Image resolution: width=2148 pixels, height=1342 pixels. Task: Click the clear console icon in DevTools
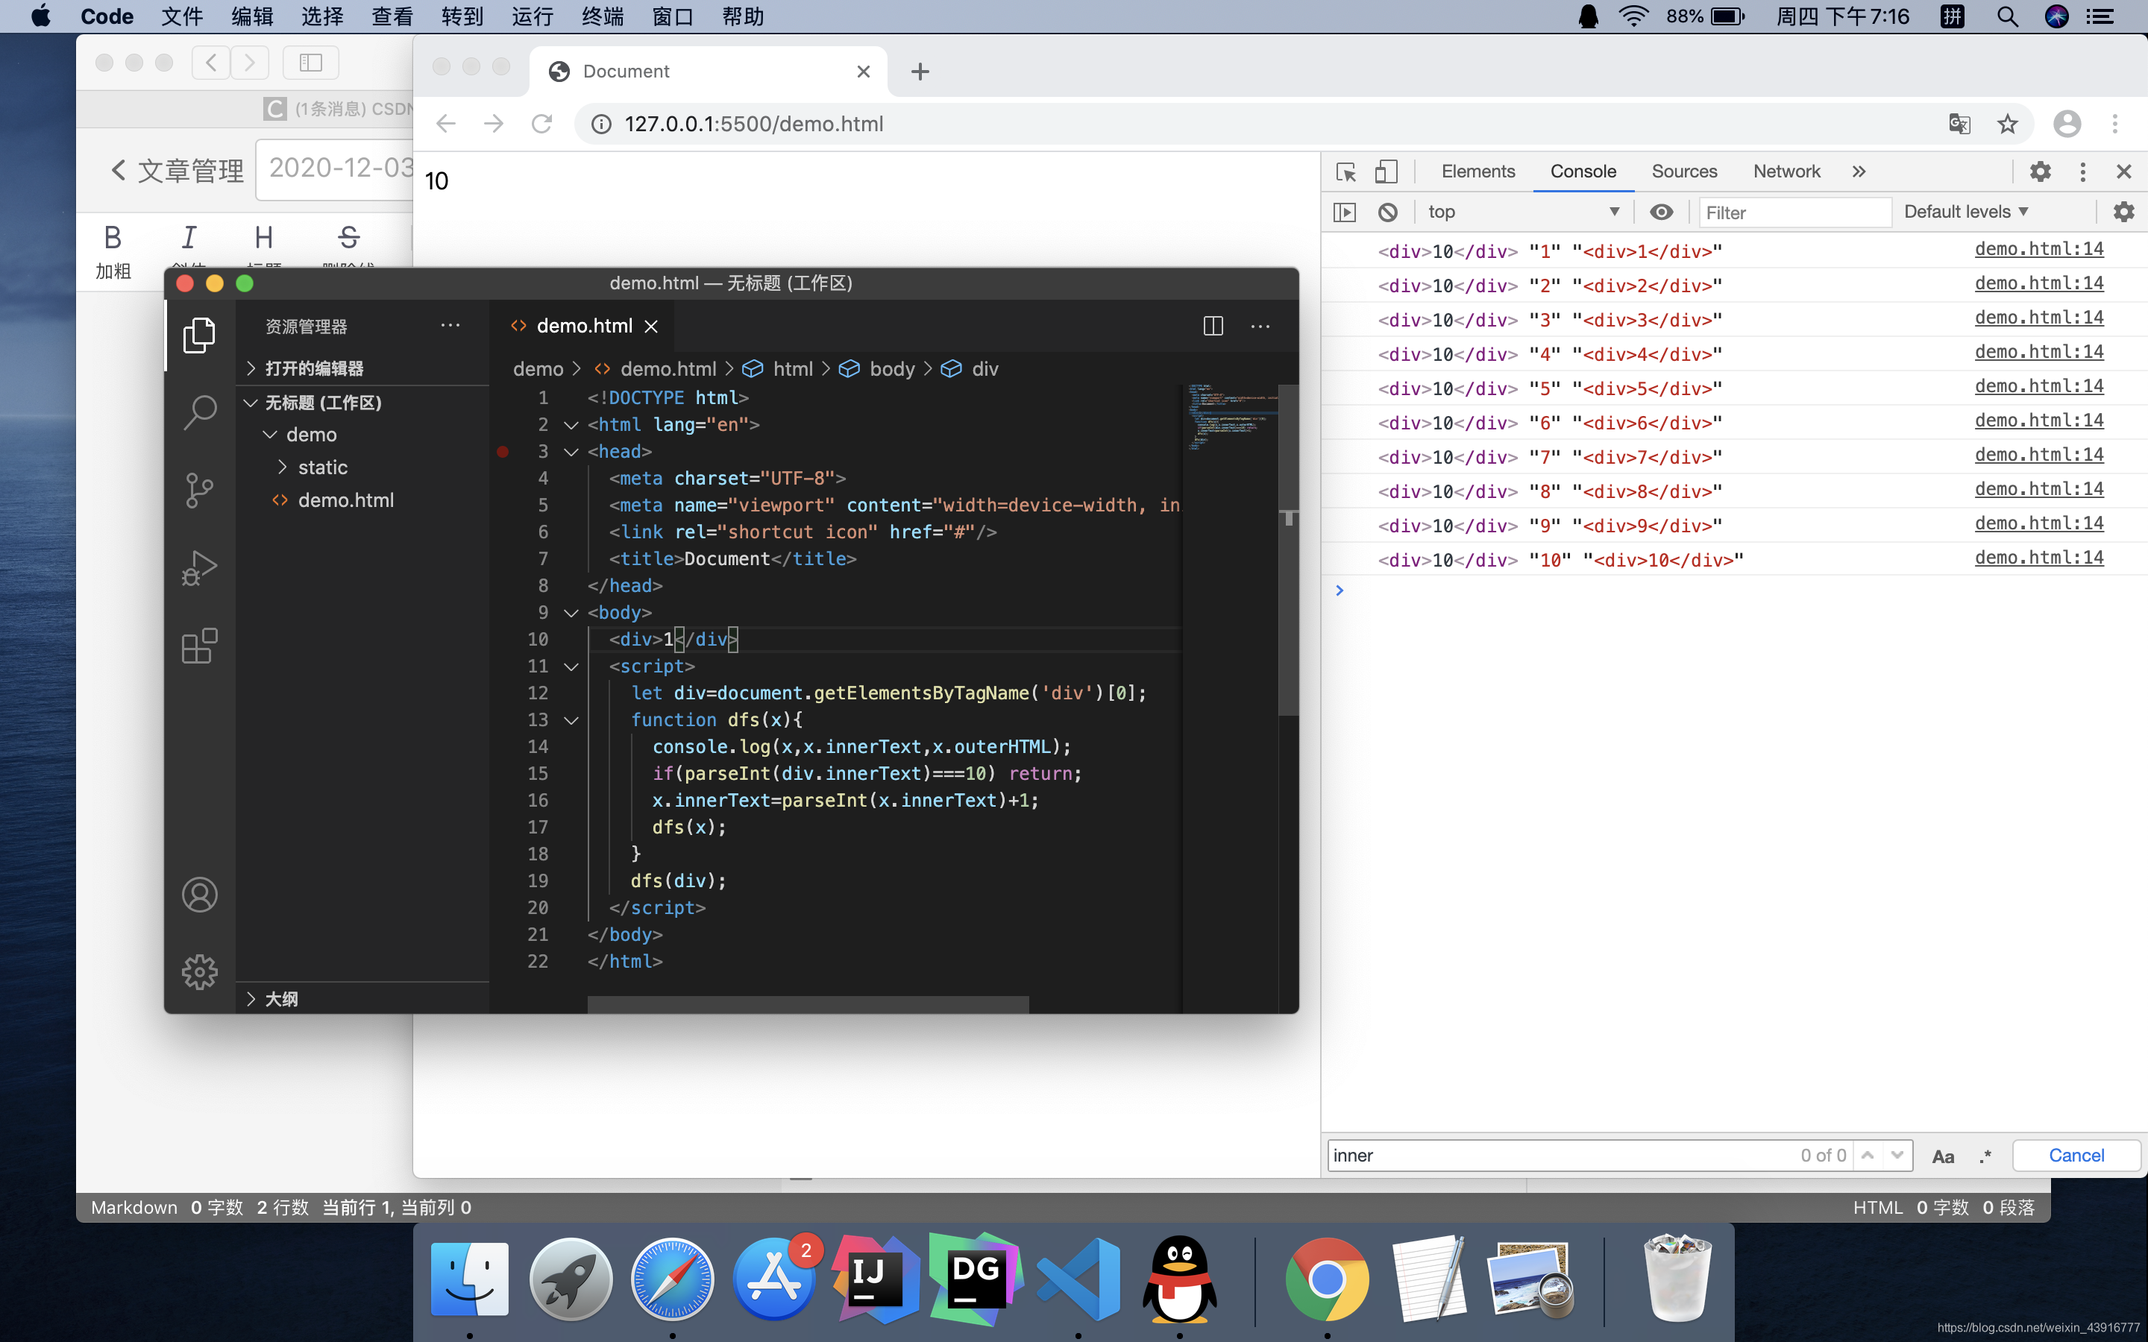[1387, 212]
